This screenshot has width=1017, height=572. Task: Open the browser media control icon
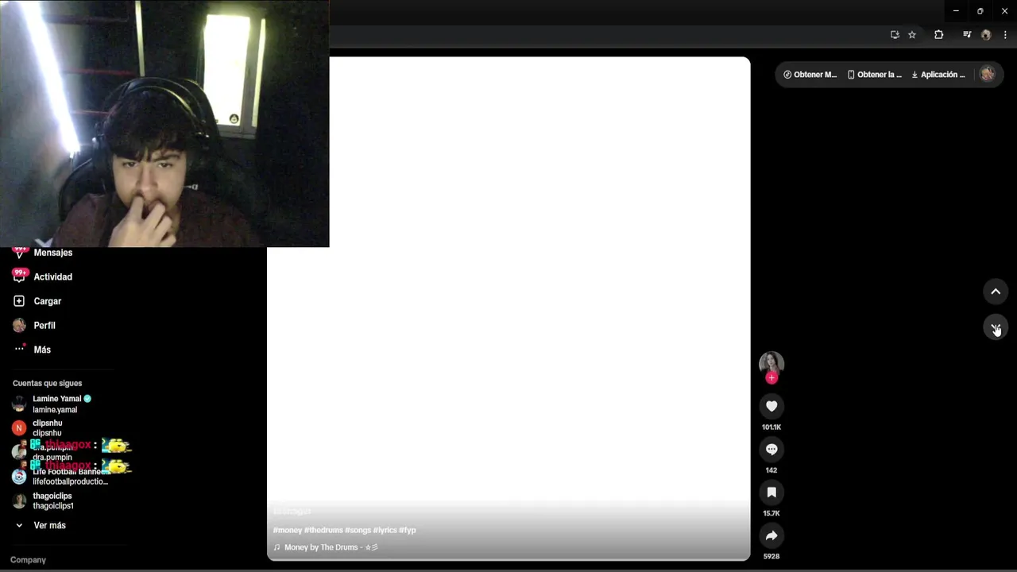[x=967, y=35]
